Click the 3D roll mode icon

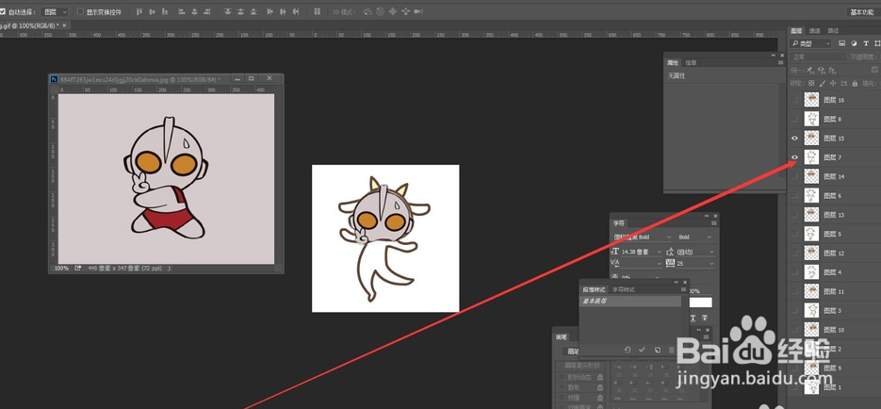(381, 12)
